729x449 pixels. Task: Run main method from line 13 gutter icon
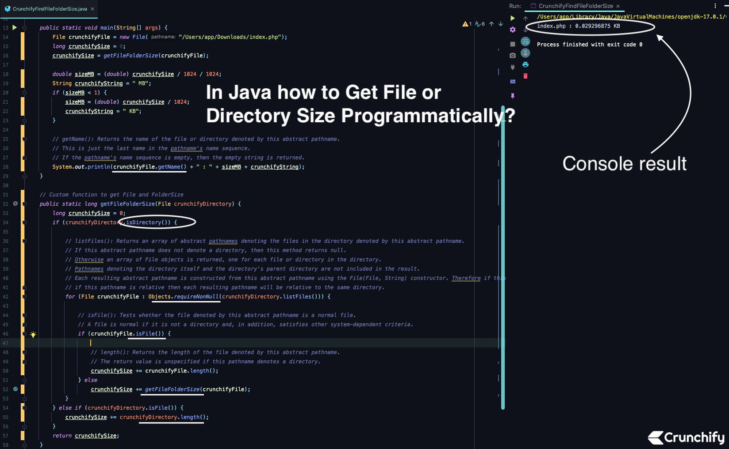tap(15, 27)
